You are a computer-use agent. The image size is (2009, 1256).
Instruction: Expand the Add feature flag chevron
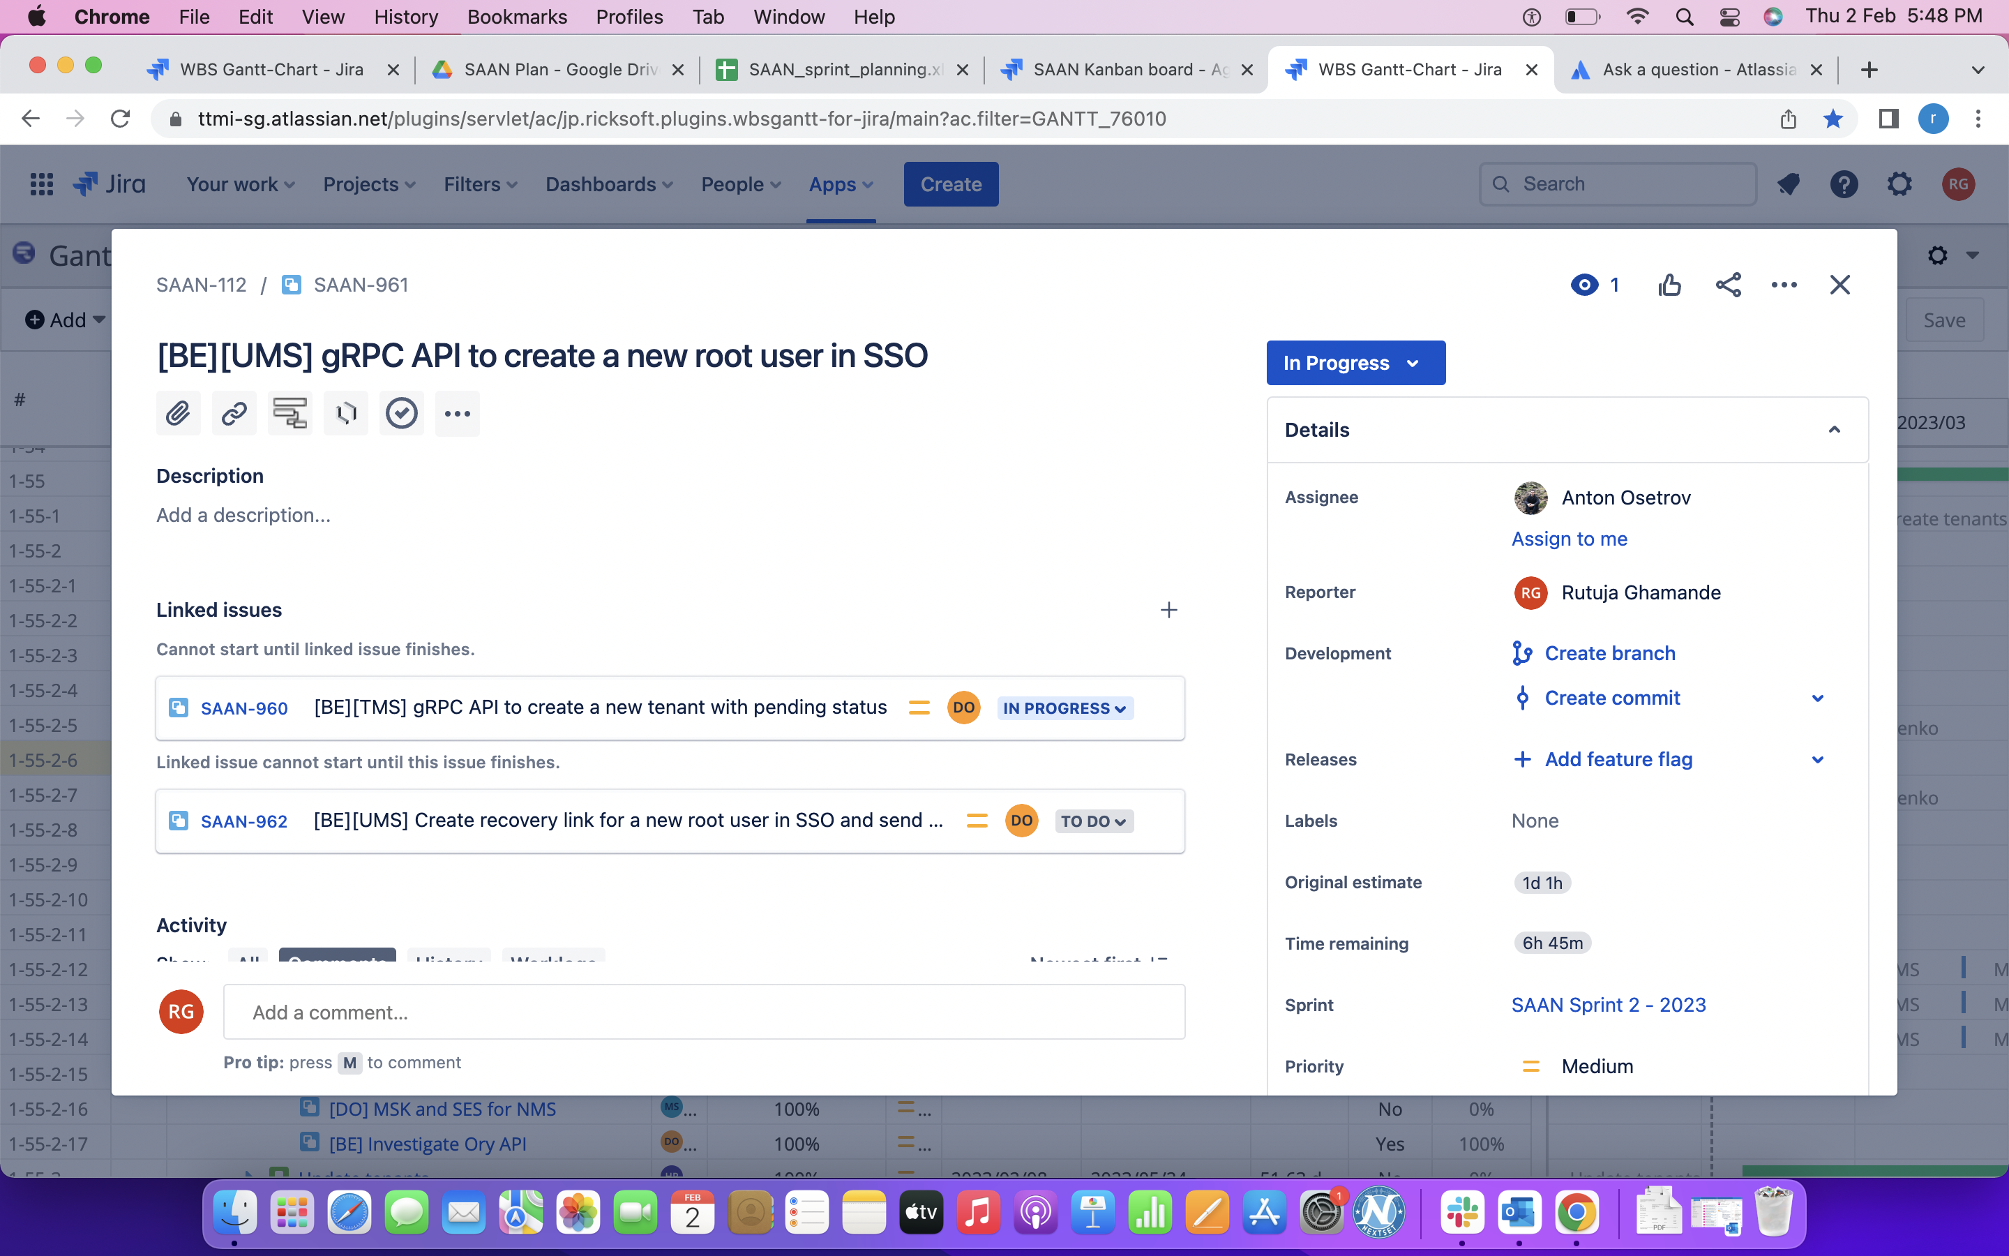point(1817,759)
